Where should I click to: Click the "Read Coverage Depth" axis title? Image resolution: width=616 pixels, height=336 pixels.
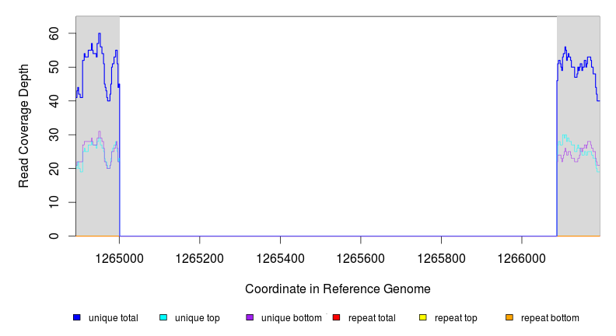coord(24,126)
